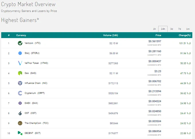Click the Vertcoin checkmark logo icon
This screenshot has height=139, width=195.
(x=20, y=43)
